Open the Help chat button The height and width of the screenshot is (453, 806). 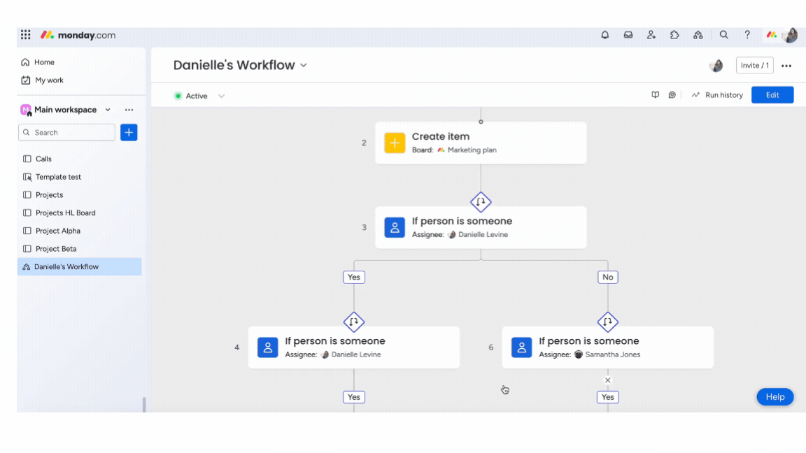click(775, 397)
